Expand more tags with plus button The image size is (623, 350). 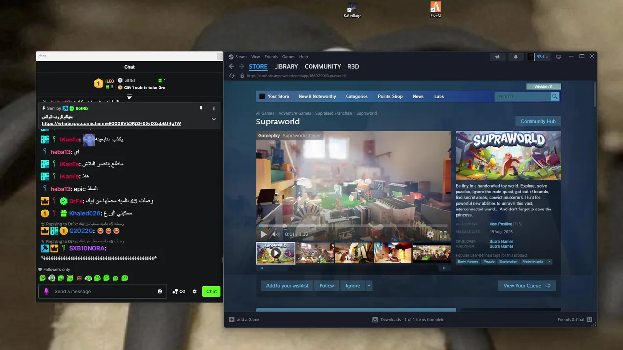(549, 262)
